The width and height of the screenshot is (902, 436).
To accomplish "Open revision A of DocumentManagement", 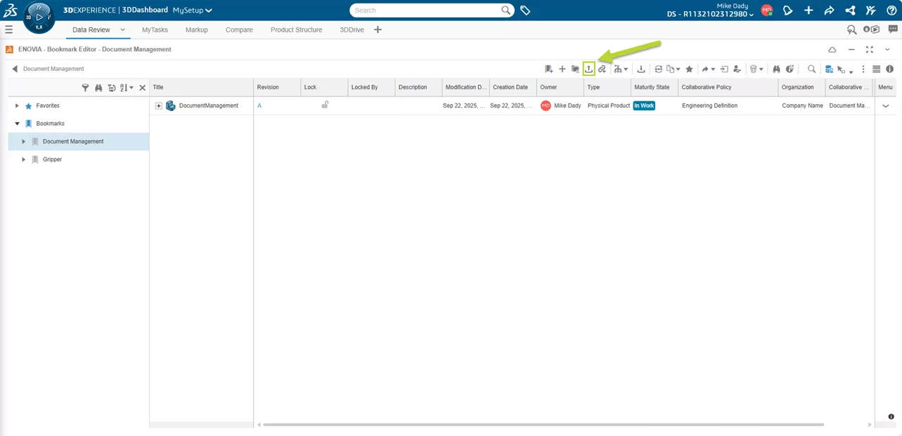I will point(259,104).
